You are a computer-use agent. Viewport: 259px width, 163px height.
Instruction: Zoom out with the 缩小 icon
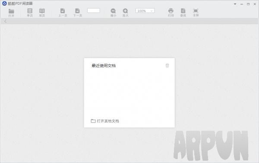coord(113,12)
